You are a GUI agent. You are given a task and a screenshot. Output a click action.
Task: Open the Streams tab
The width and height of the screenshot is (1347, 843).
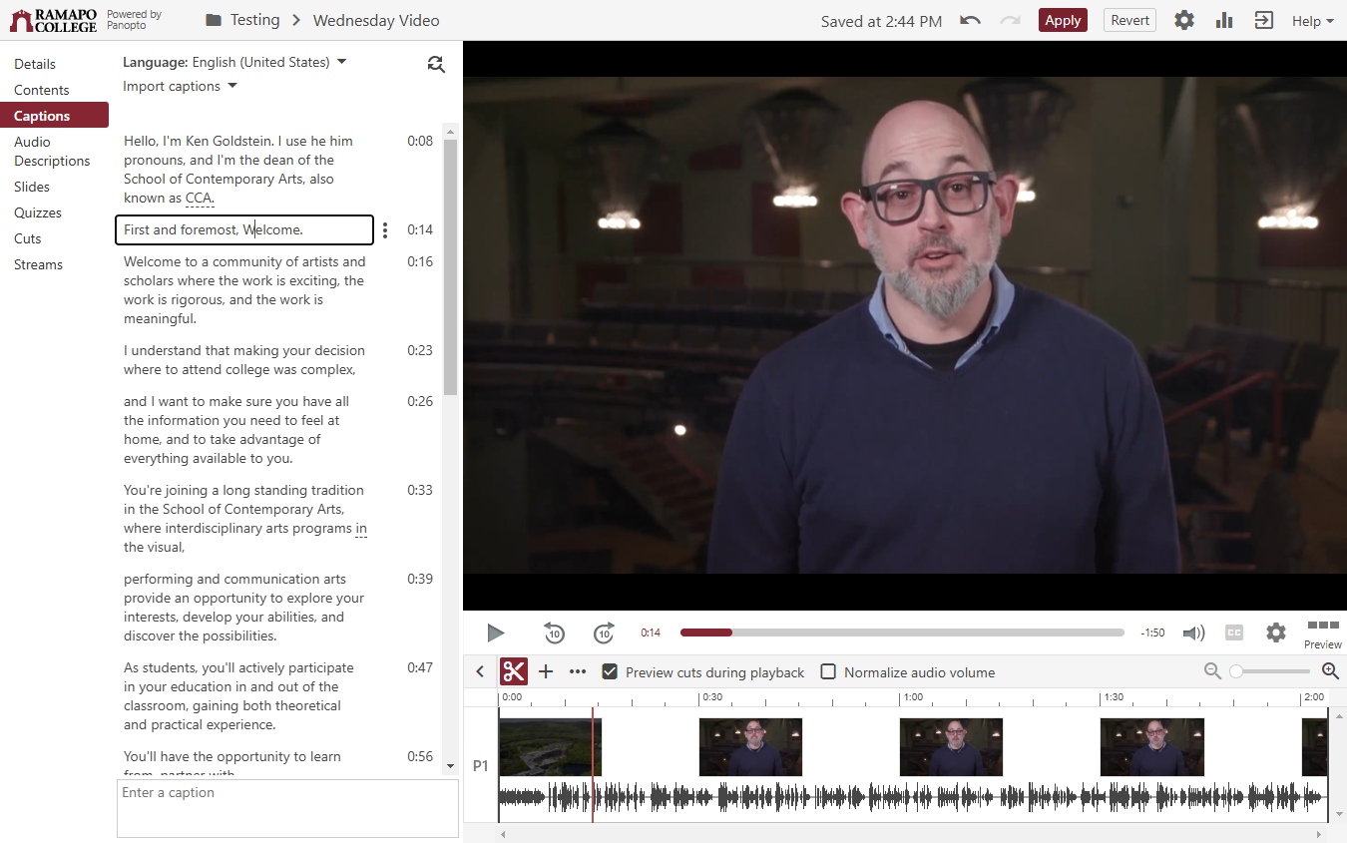point(38,264)
